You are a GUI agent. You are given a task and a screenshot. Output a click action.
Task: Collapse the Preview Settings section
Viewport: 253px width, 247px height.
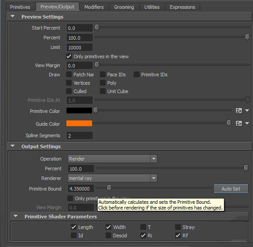pyautogui.click(x=13, y=16)
